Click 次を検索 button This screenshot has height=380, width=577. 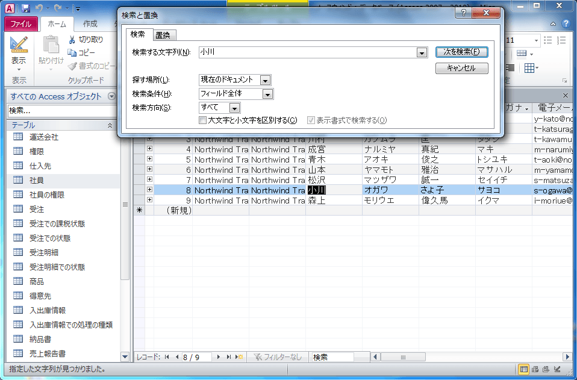point(462,52)
